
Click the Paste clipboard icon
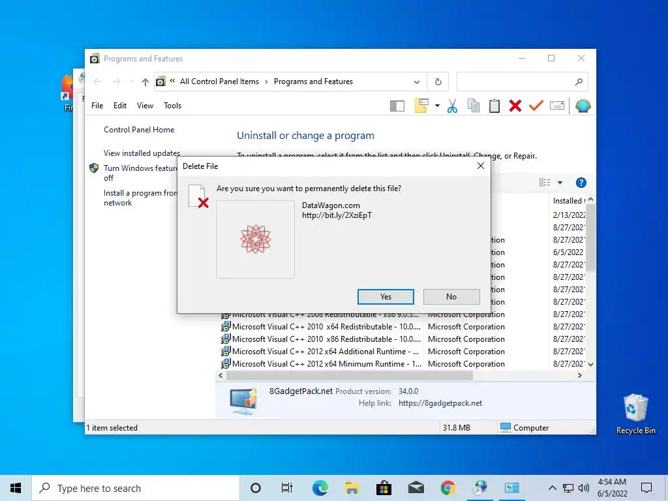[x=494, y=106]
